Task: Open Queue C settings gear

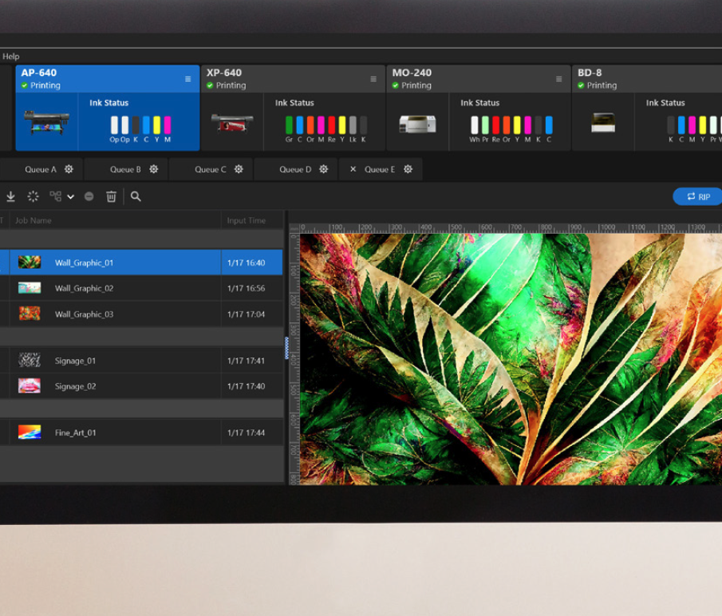Action: click(x=239, y=169)
